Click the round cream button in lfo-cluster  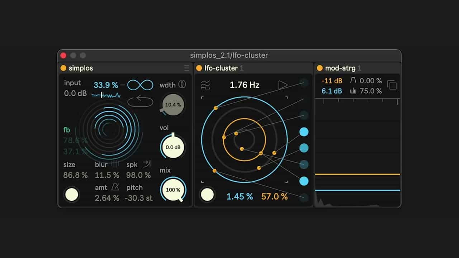point(207,195)
